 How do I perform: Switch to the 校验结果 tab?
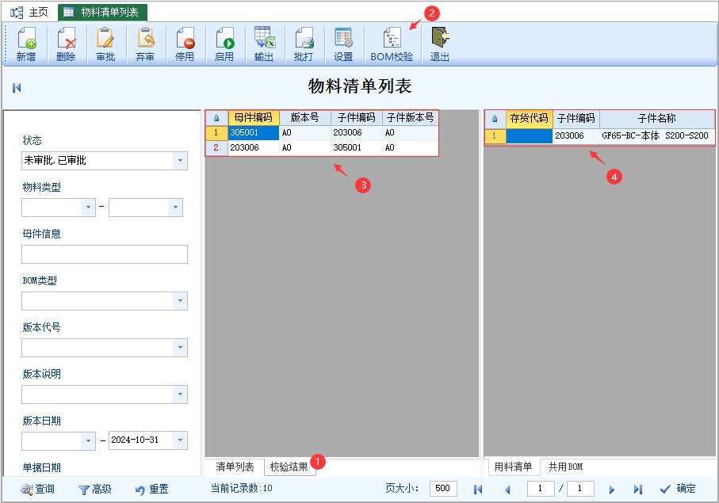(x=289, y=467)
